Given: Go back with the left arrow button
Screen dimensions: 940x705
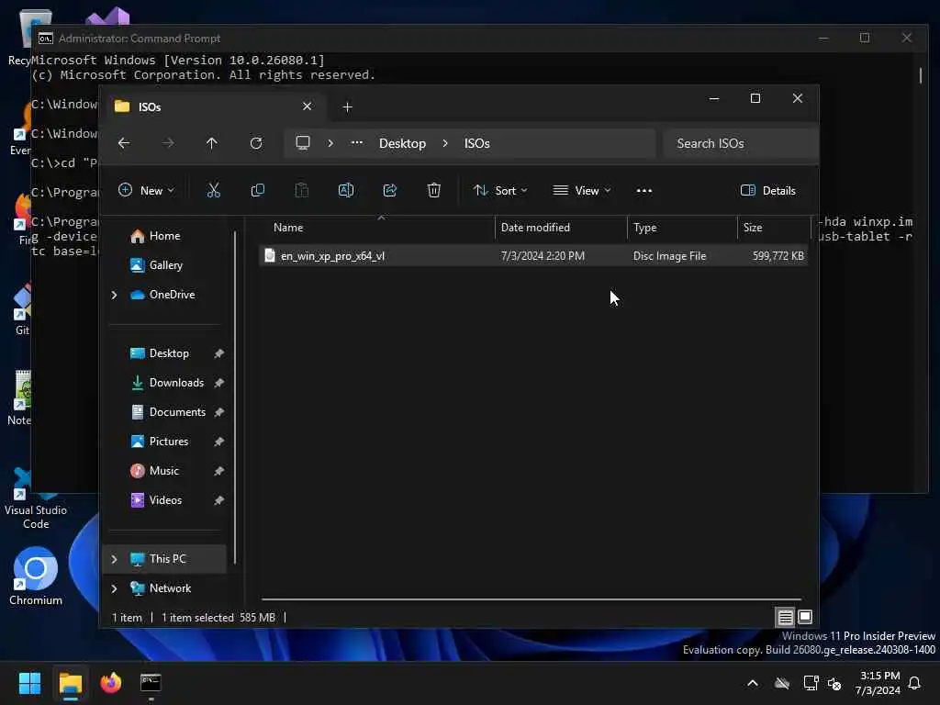Looking at the screenshot, I should click(x=124, y=143).
